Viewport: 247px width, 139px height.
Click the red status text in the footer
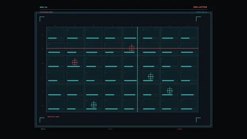(x=180, y=129)
